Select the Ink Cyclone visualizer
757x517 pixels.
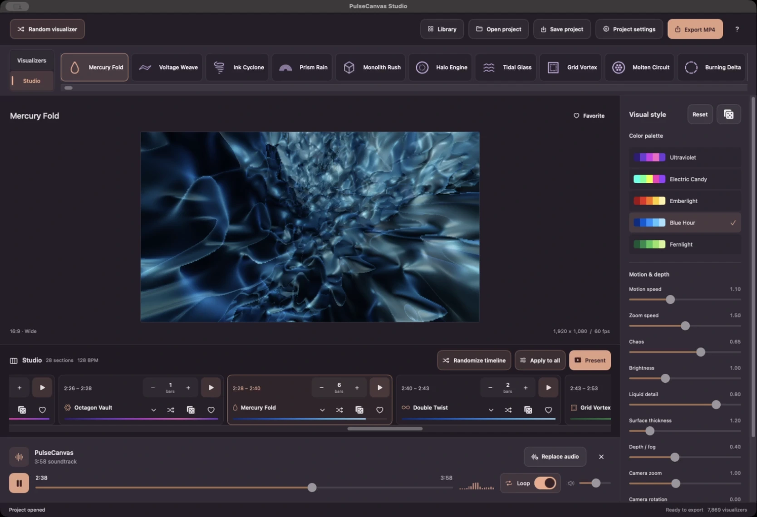point(238,67)
